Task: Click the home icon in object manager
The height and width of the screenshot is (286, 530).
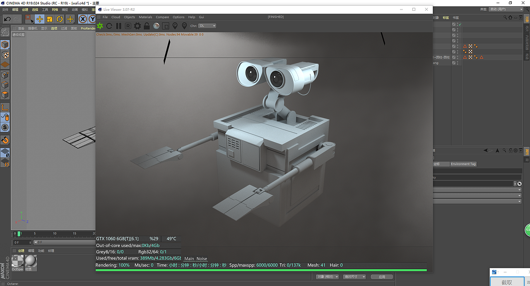Action: (511, 17)
